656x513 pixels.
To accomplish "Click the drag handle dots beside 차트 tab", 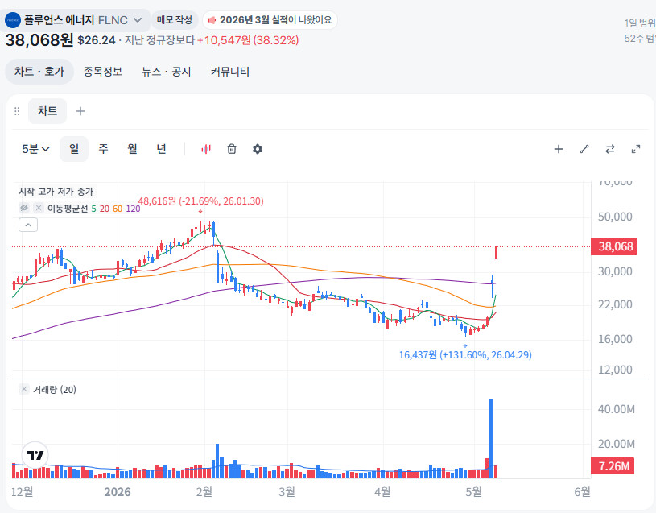I will point(17,111).
